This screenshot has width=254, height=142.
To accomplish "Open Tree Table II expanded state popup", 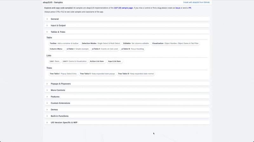I will [x=97, y=74].
